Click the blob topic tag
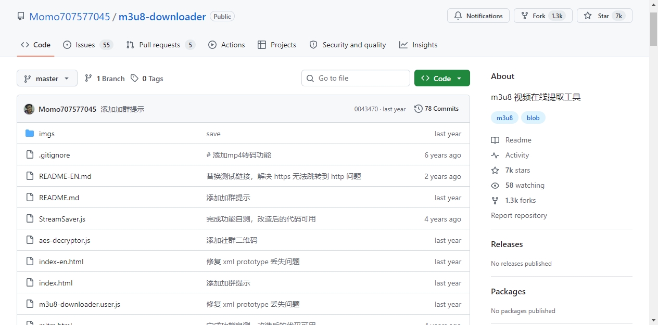The height and width of the screenshot is (325, 658). coord(533,118)
